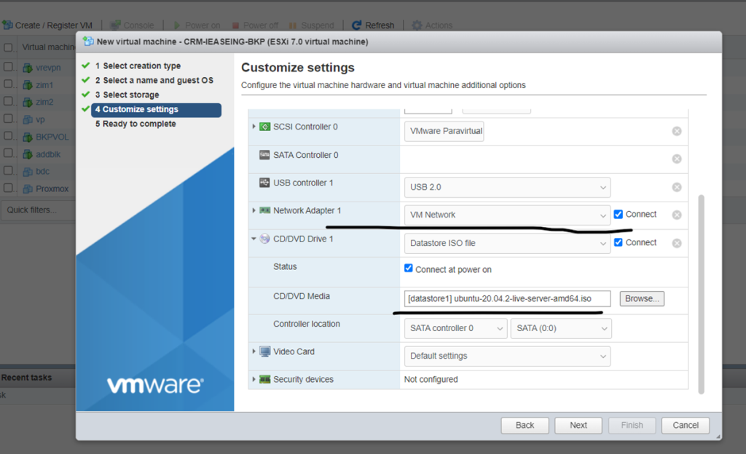746x454 pixels.
Task: Toggle Connect at power on checkbox
Action: click(x=409, y=268)
